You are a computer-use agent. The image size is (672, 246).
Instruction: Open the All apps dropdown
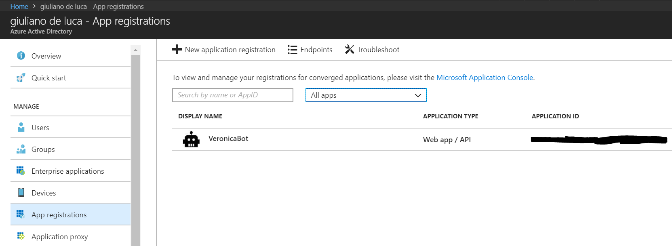click(x=366, y=95)
